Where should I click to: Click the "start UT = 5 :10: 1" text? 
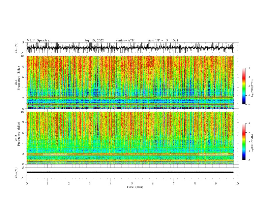pyautogui.click(x=163, y=40)
